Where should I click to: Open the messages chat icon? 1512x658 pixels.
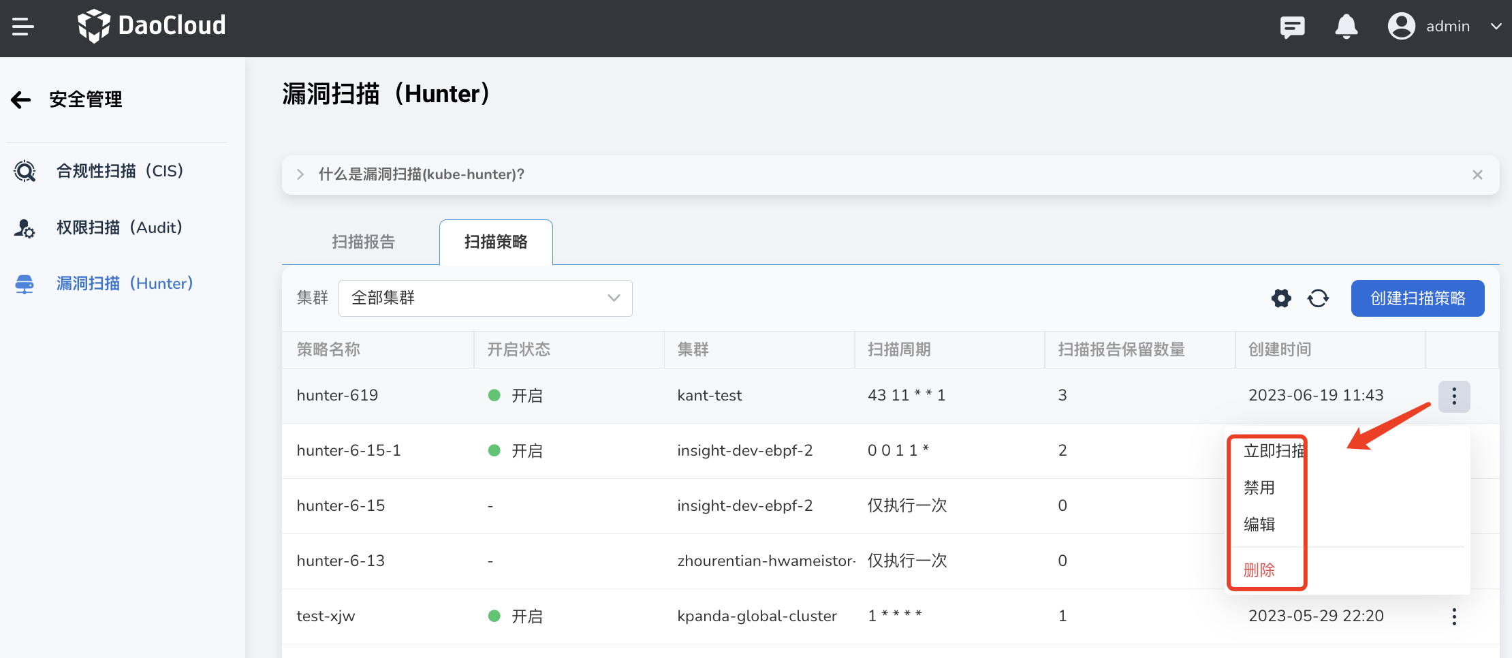pos(1292,27)
